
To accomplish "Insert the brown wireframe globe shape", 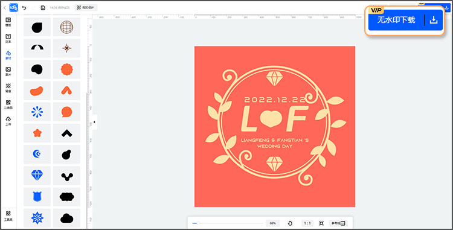I will 66,27.
